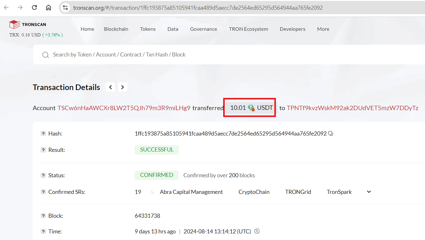Open the TRON Ecosystem menu
Viewport: 425px width, 240px height.
pyautogui.click(x=248, y=29)
